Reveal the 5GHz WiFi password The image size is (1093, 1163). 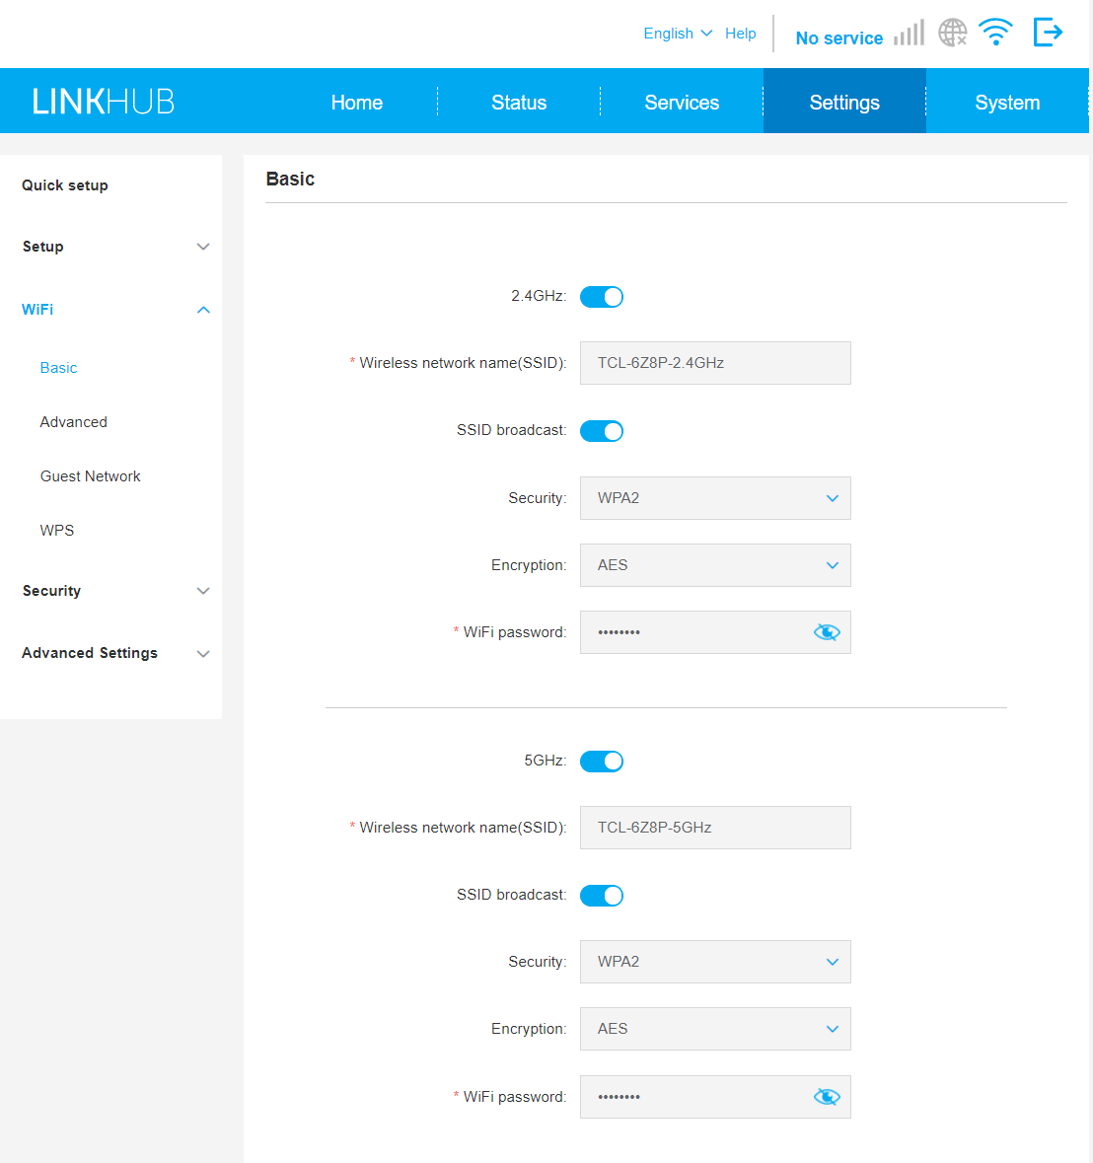[x=827, y=1097]
